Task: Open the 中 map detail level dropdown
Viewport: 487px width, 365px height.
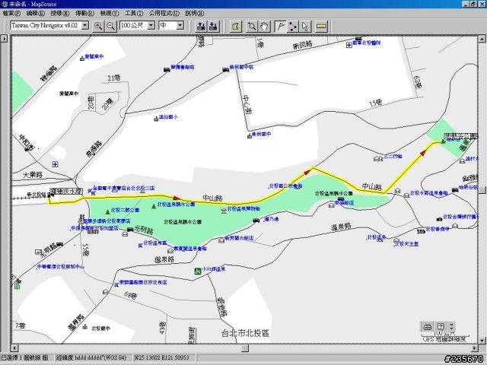Action: (x=180, y=25)
